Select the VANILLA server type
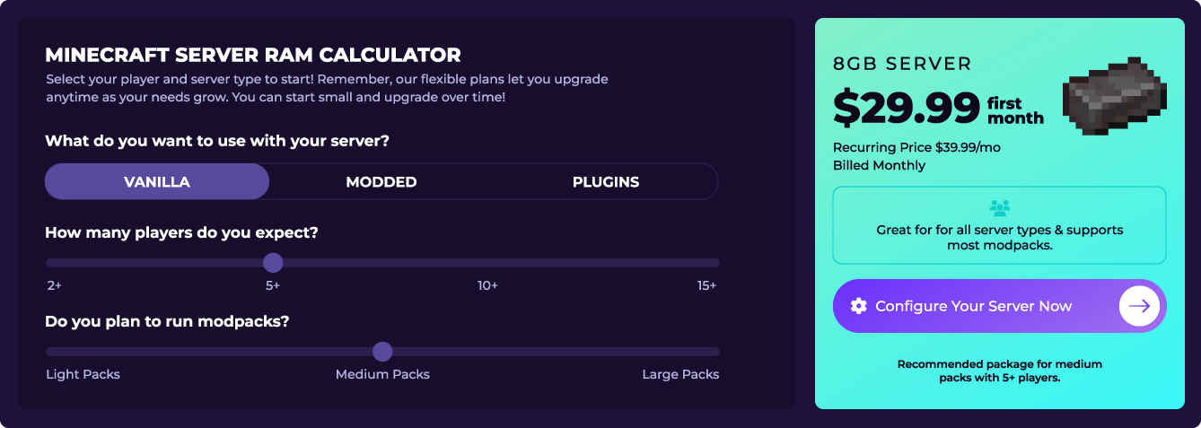 (157, 181)
